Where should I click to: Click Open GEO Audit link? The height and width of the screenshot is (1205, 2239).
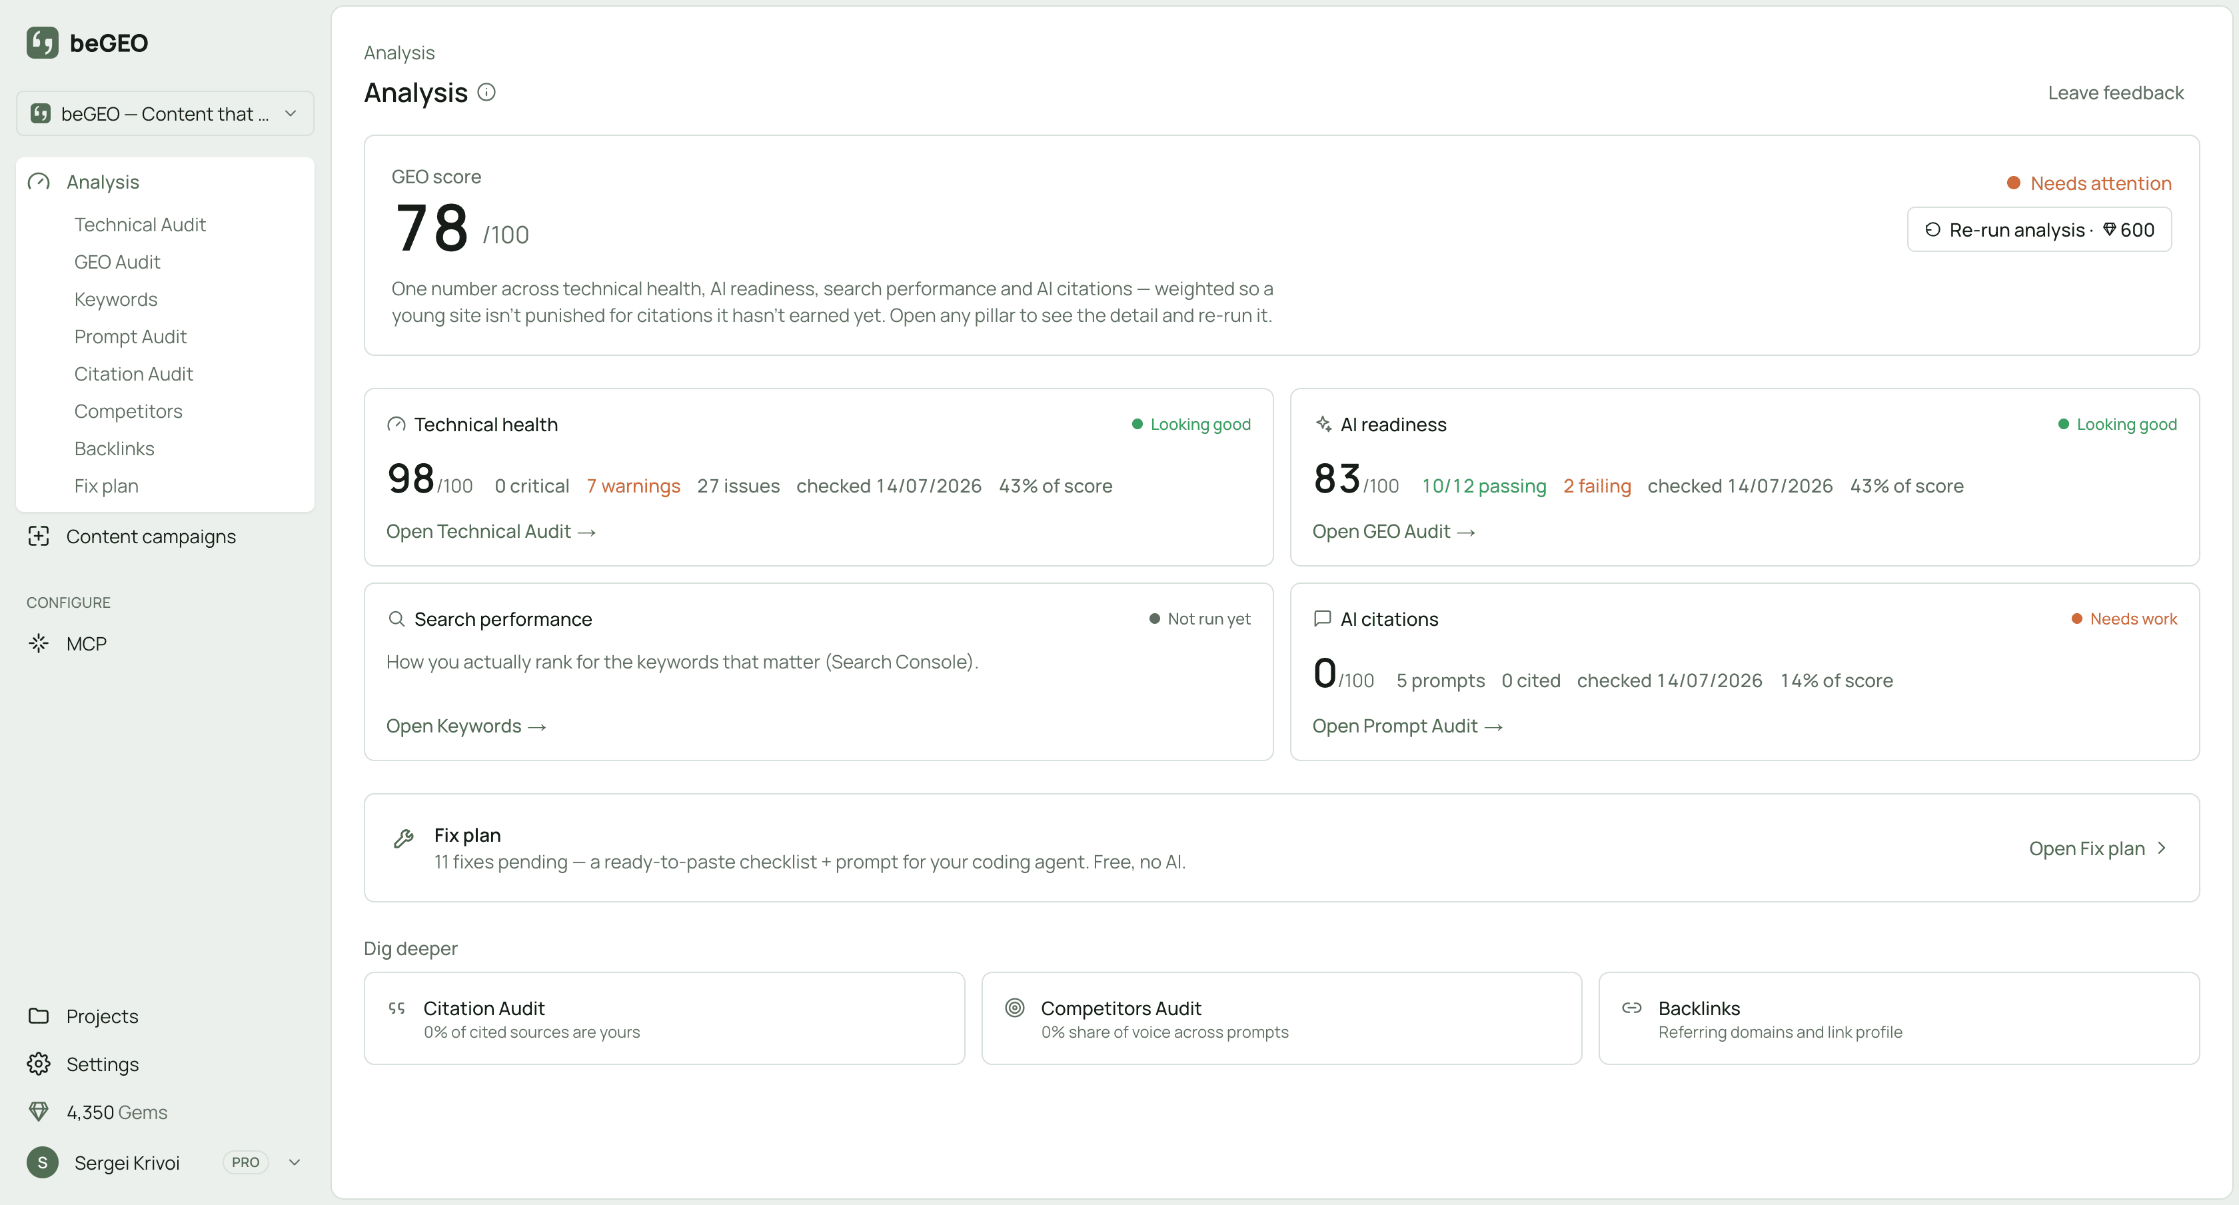[1393, 531]
